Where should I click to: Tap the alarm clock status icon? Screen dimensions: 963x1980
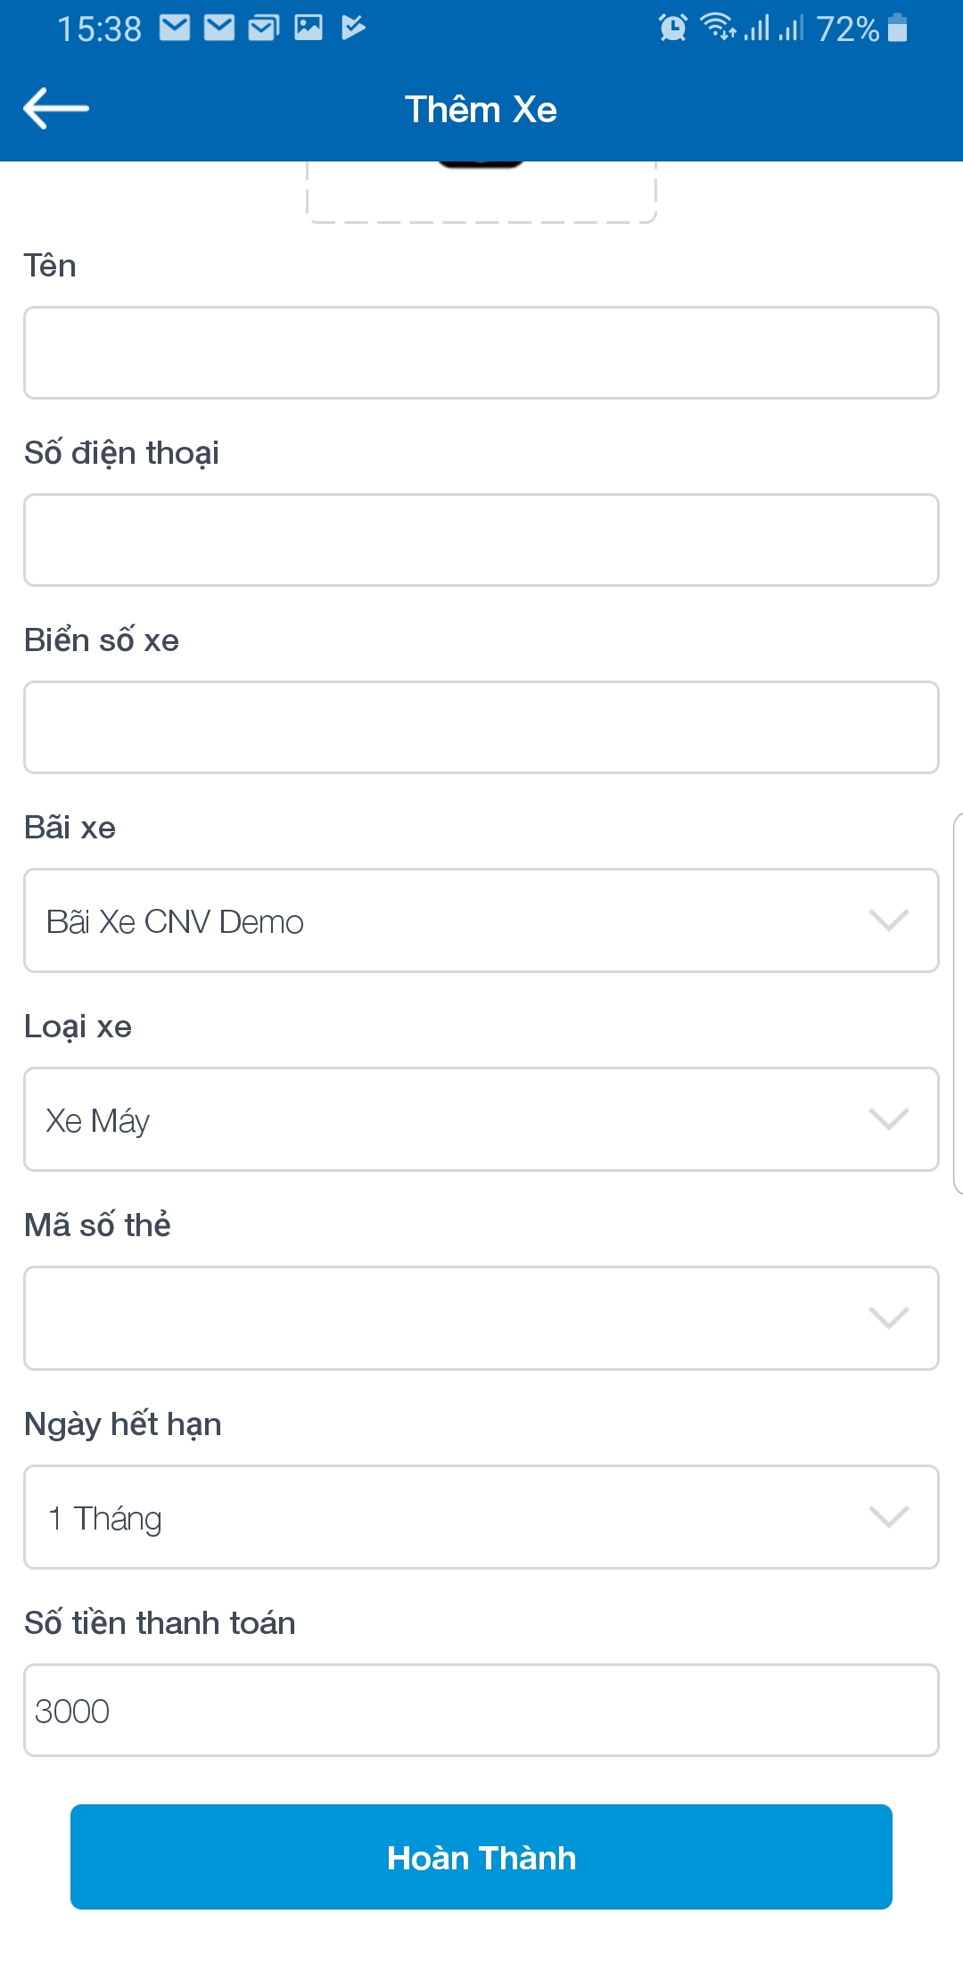673,29
